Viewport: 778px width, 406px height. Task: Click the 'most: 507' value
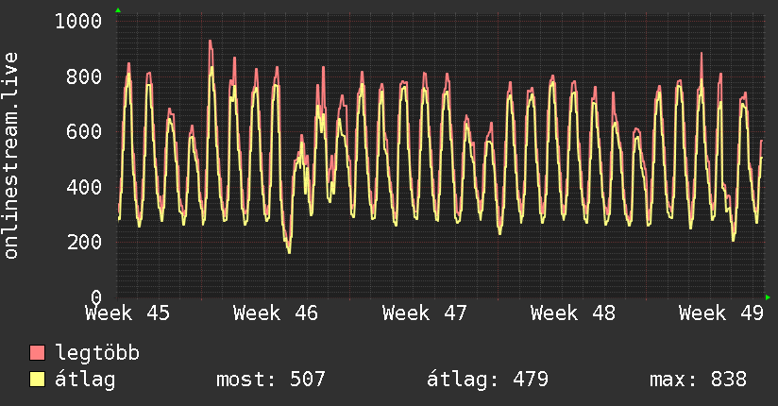coord(270,380)
